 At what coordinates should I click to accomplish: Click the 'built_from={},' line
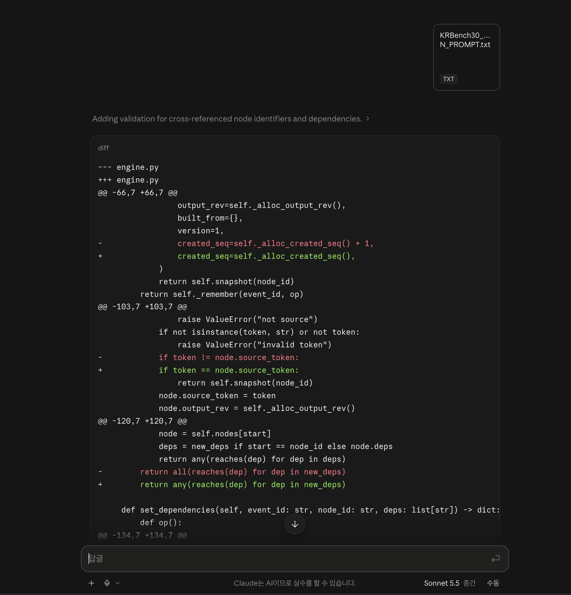210,218
